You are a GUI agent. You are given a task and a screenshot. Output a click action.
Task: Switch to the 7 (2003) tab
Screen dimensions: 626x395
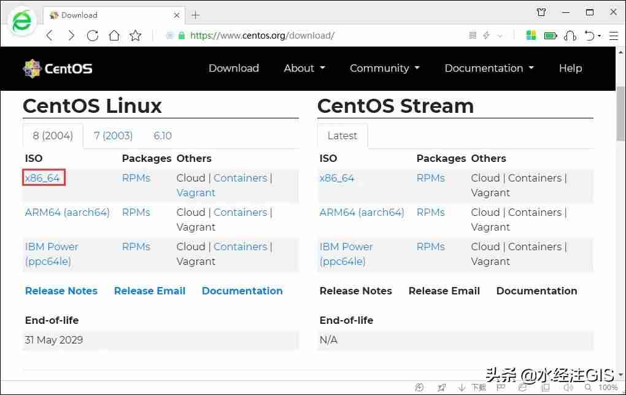(x=113, y=136)
